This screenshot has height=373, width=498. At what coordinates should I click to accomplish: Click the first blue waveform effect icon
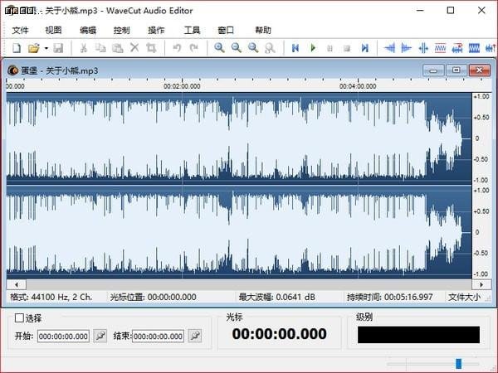point(390,48)
